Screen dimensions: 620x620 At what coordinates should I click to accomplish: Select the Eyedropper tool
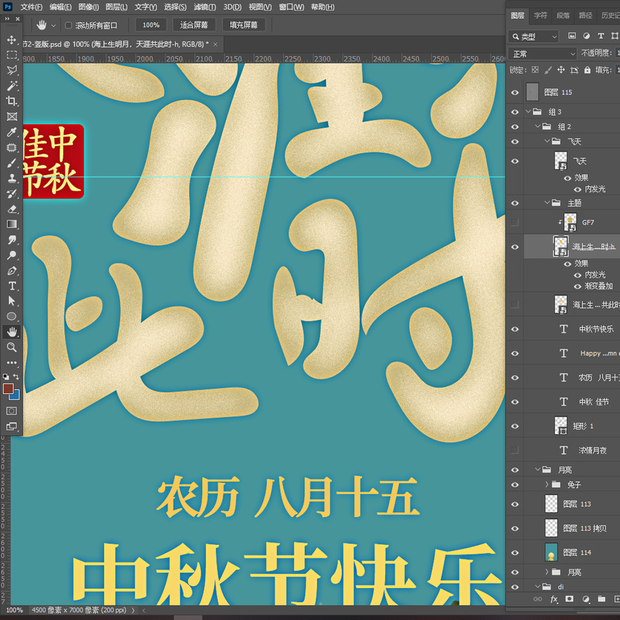click(x=12, y=132)
